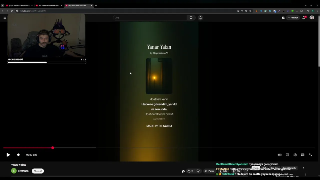Click the page vertical scrollbar
The image size is (320, 180).
coord(319,41)
